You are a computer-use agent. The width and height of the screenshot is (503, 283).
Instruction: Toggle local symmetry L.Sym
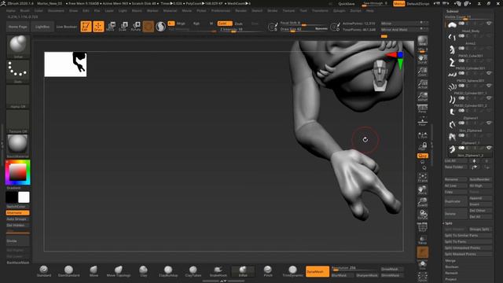tap(423, 135)
